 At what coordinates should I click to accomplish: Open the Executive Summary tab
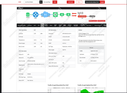pyautogui.click(x=22, y=25)
